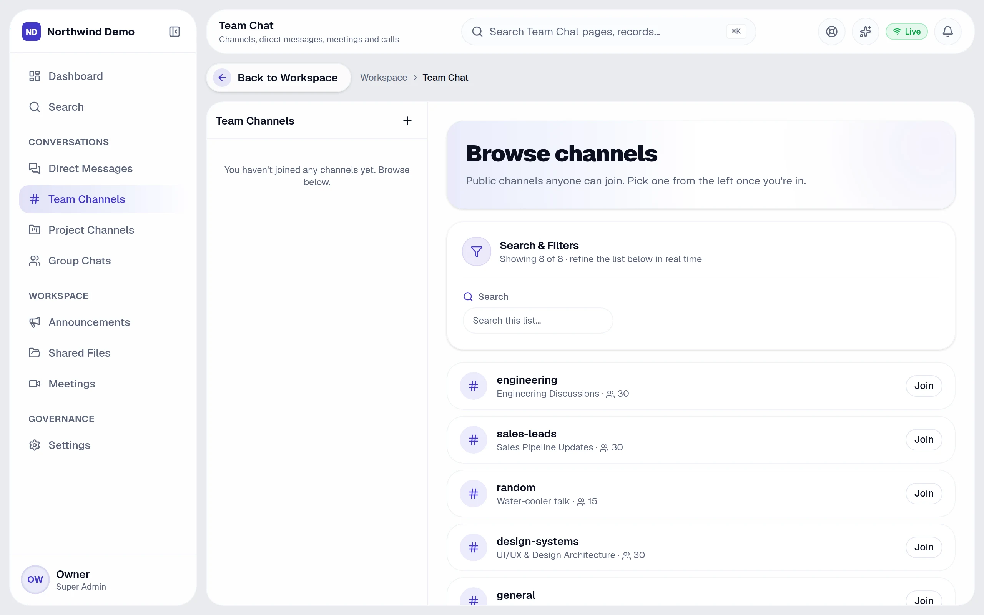Click the header search magnifier icon

[x=477, y=31]
